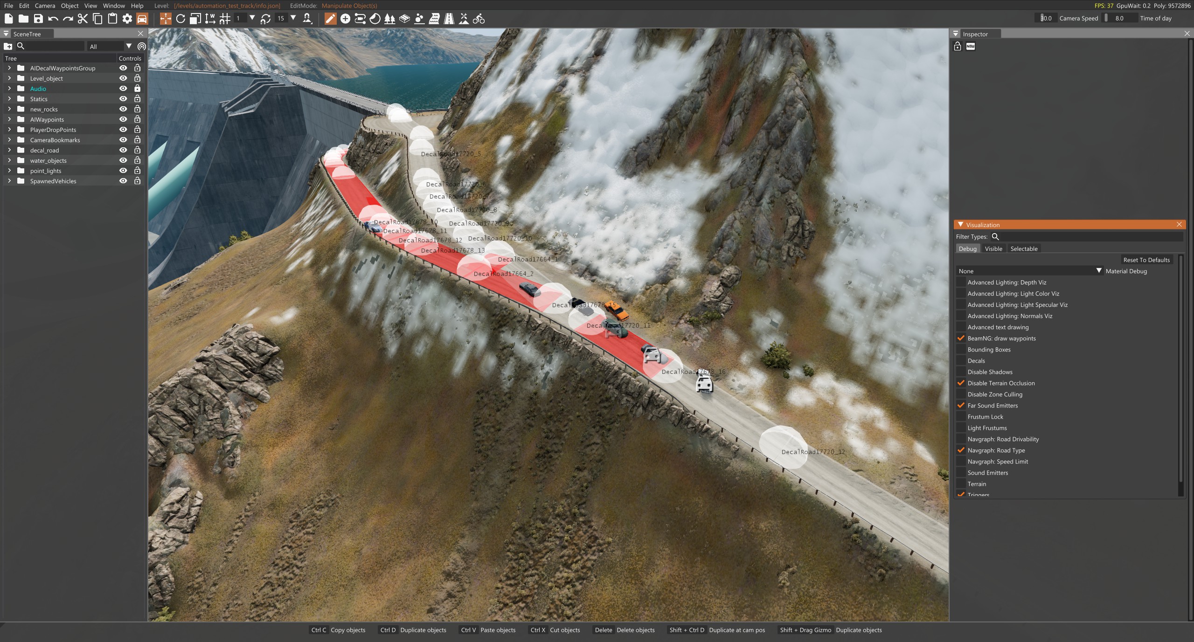Image resolution: width=1194 pixels, height=642 pixels.
Task: Hide the Statics folder via eye icon
Action: click(123, 99)
